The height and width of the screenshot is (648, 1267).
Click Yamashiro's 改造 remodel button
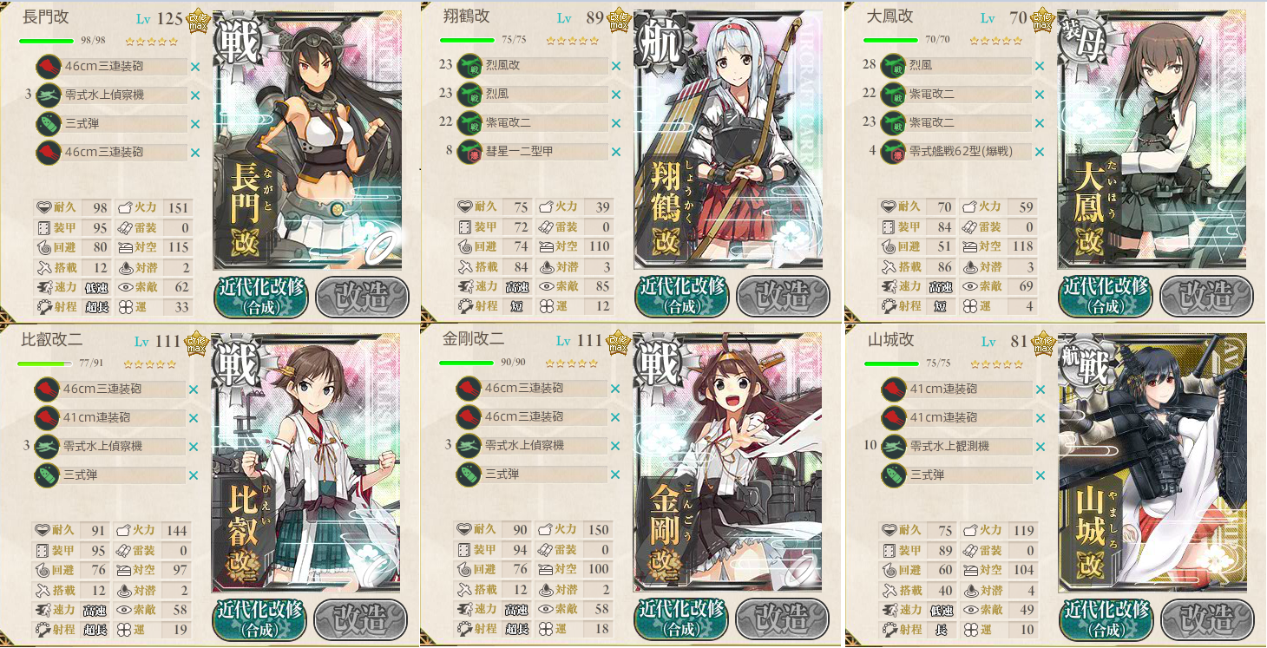pos(1206,620)
